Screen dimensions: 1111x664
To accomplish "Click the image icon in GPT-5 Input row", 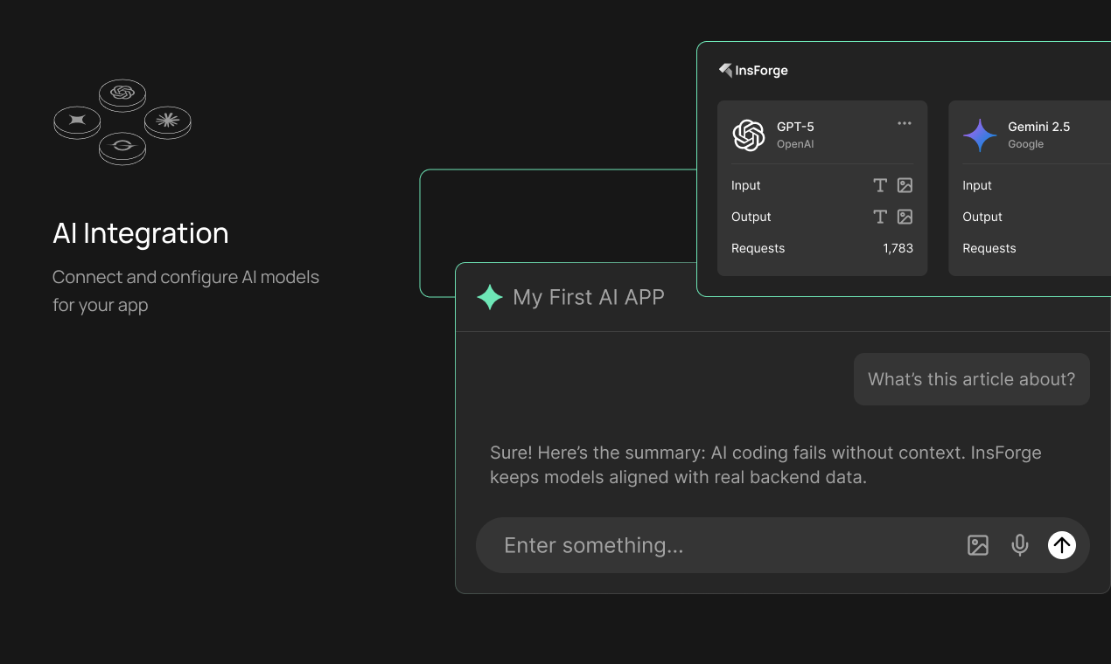I will click(x=905, y=185).
